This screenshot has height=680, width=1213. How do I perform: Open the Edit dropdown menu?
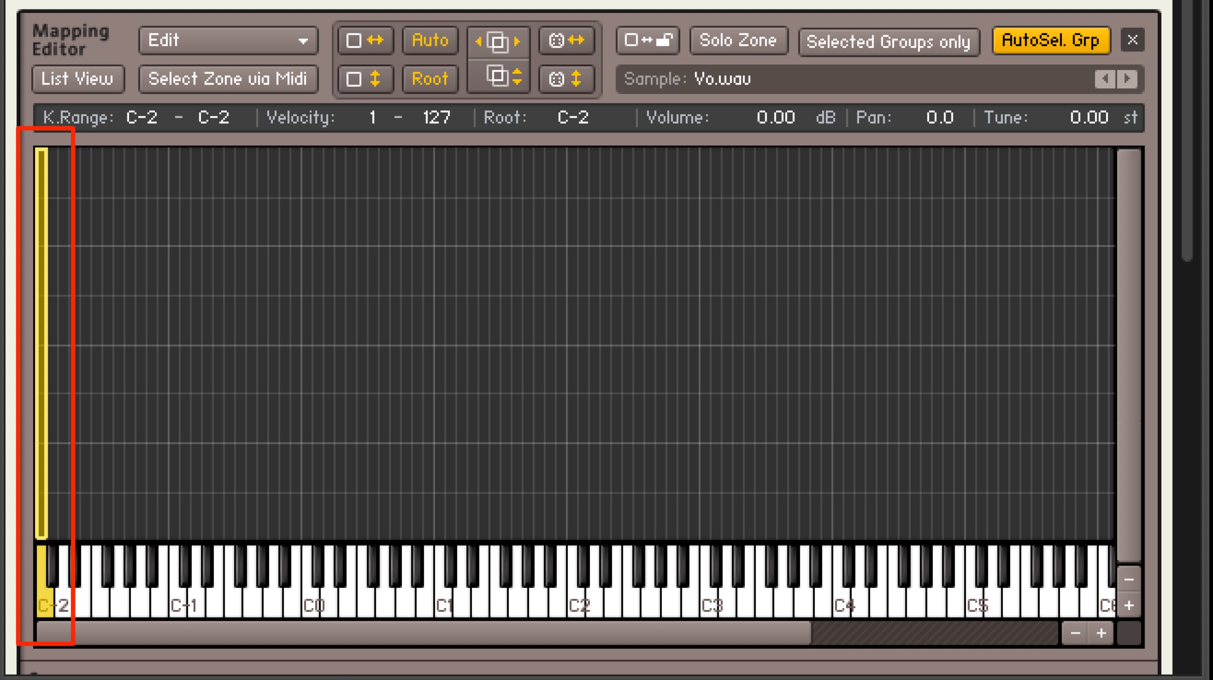(x=229, y=41)
